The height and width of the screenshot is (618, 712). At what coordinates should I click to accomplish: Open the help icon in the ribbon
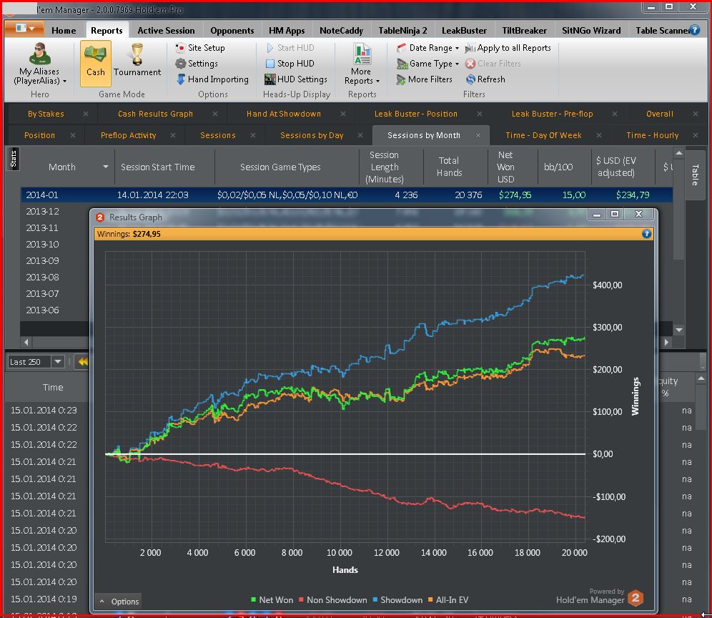click(x=694, y=30)
